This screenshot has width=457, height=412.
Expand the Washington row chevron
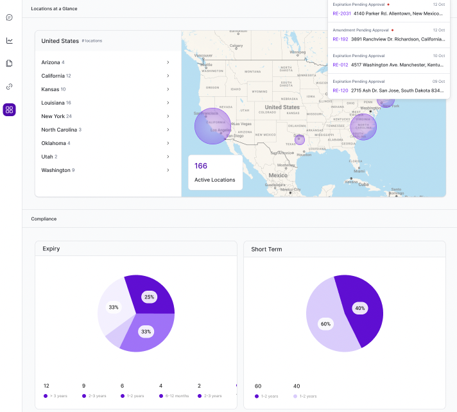pos(168,170)
